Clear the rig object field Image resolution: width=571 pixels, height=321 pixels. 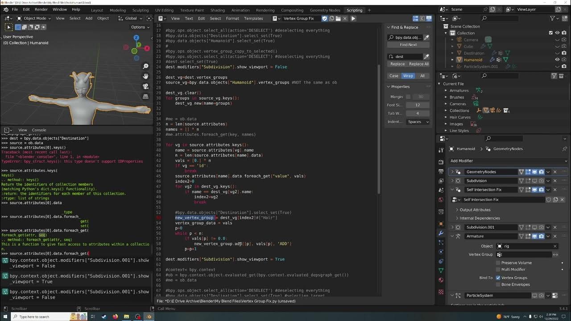(x=555, y=246)
